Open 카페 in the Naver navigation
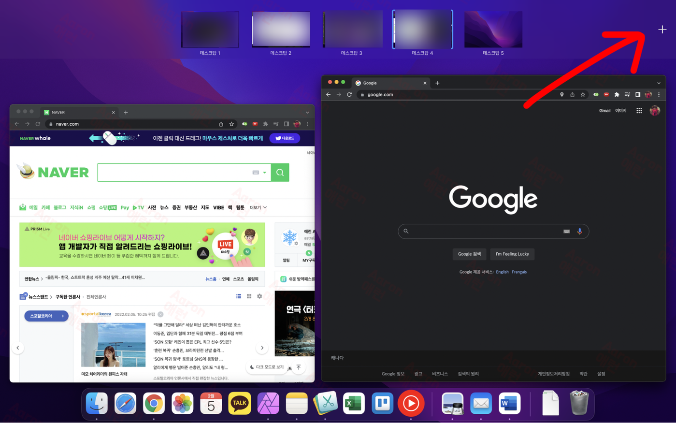Viewport: 676px width, 423px height. [x=45, y=207]
